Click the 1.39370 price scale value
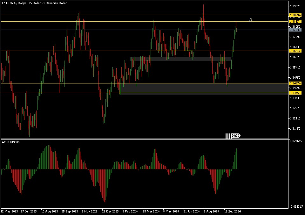This screenshot has width=305, height=215. pos(295,6)
